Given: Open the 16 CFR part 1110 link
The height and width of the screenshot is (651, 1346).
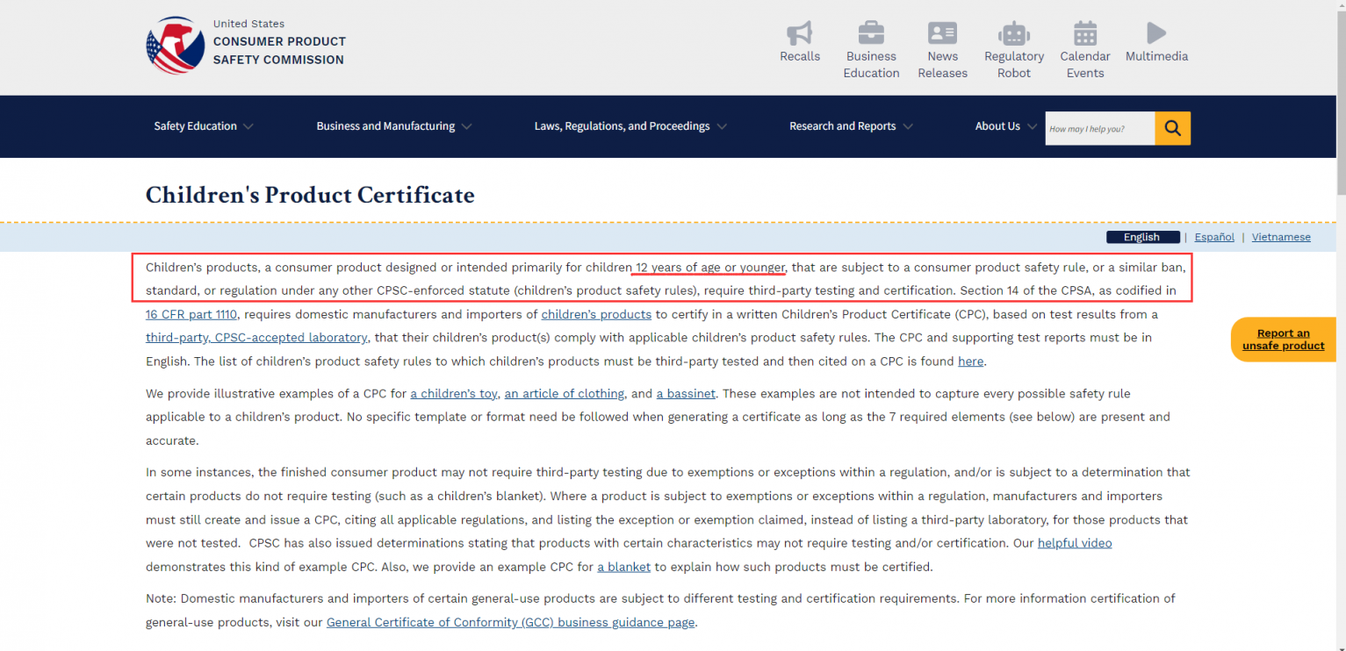Looking at the screenshot, I should point(191,314).
